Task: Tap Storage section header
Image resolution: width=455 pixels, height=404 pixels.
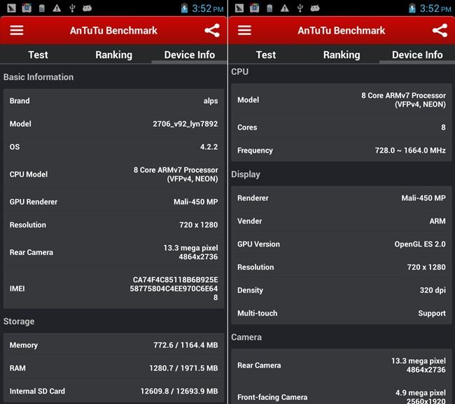Action: click(19, 321)
